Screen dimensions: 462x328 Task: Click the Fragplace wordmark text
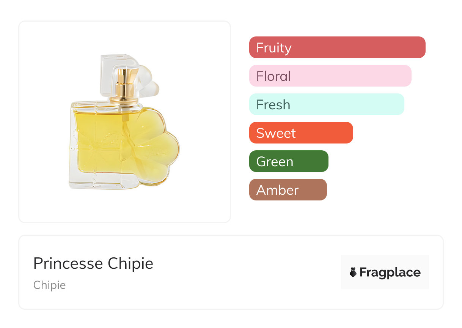[x=390, y=272]
